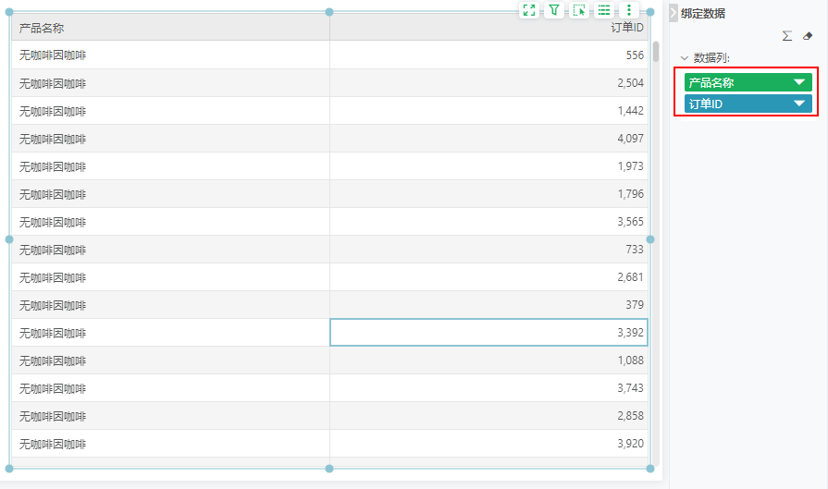
Task: Click the eraser clear icon
Action: tap(808, 36)
